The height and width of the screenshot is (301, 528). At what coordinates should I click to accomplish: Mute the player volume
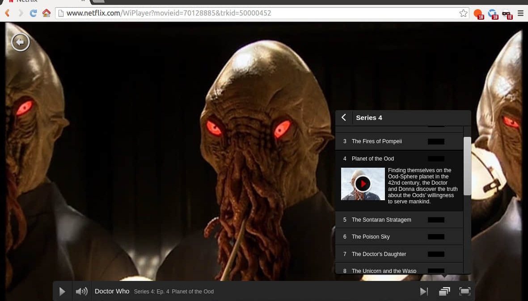click(82, 291)
